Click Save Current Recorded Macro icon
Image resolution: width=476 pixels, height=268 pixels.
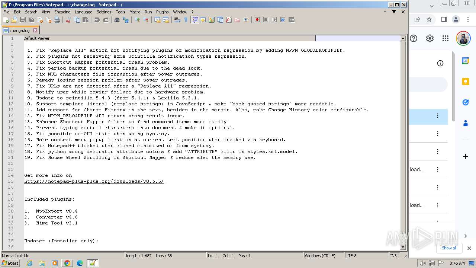click(x=291, y=20)
